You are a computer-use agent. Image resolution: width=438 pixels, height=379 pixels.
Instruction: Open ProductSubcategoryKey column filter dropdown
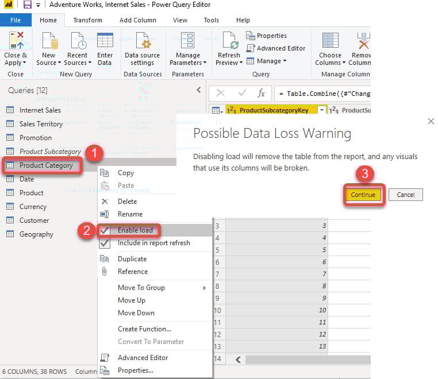322,110
